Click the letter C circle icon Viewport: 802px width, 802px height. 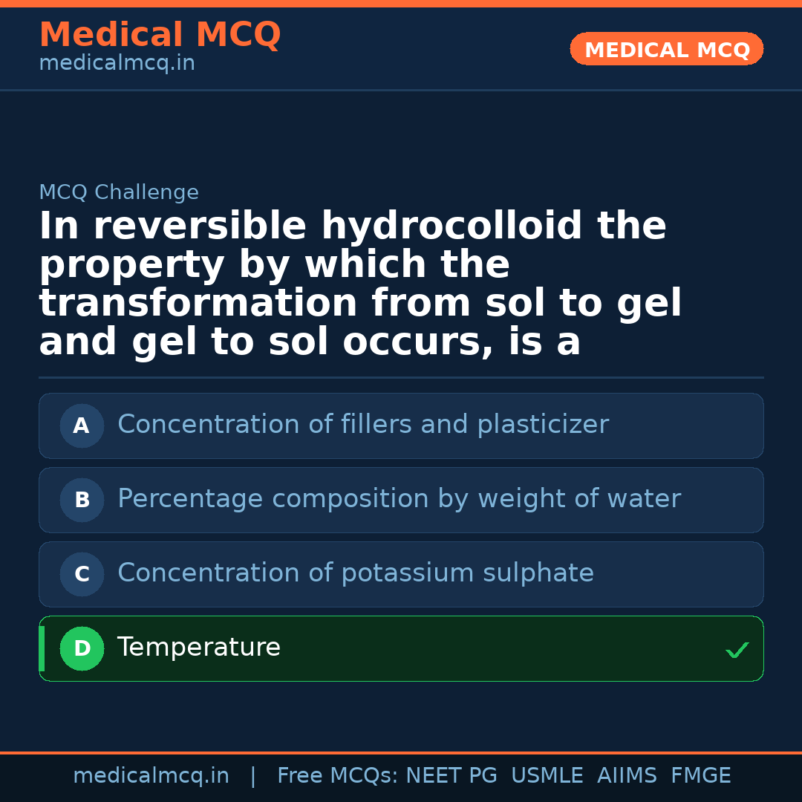click(82, 574)
